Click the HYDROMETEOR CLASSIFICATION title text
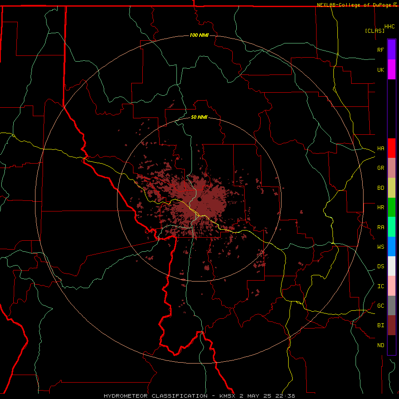399x399 pixels. coord(156,396)
